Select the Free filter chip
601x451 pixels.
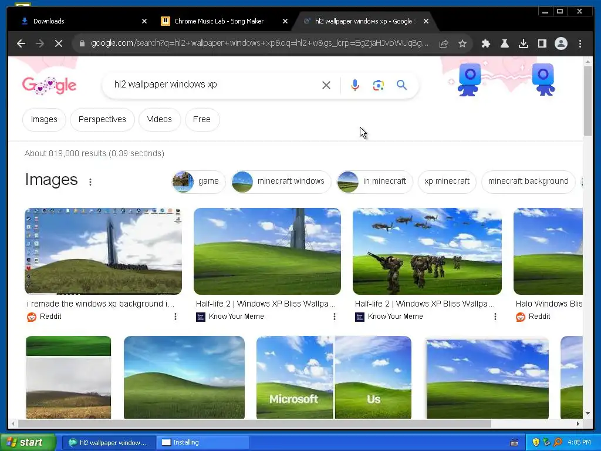pyautogui.click(x=202, y=120)
